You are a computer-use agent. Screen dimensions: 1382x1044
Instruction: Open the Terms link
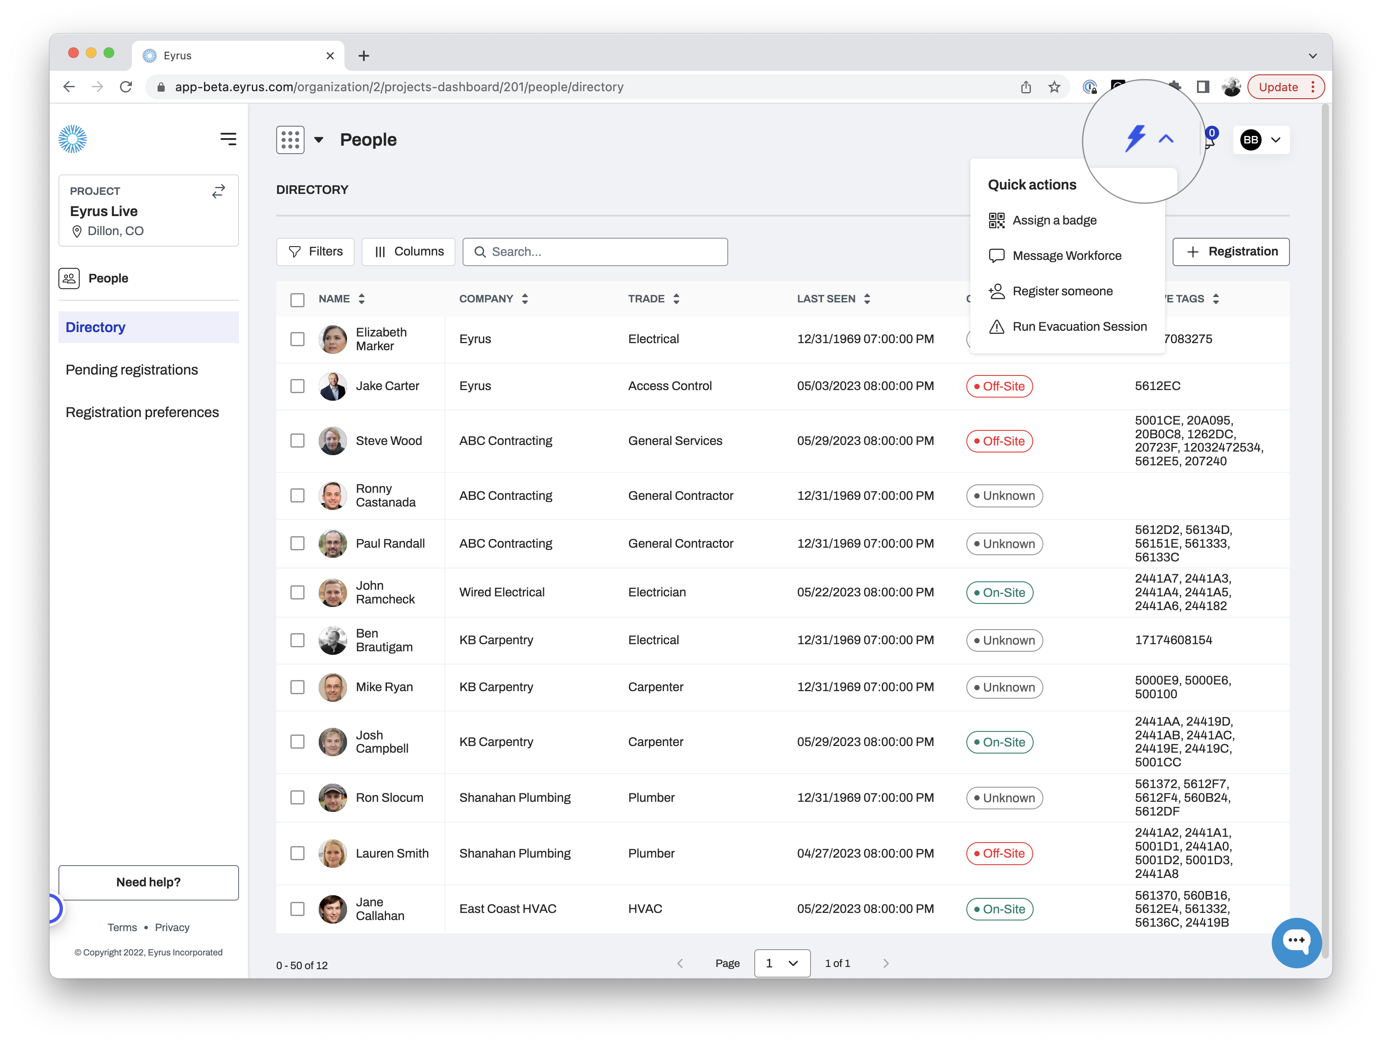tap(122, 927)
